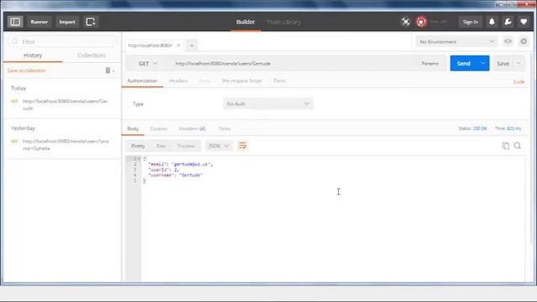This screenshot has width=537, height=302.
Task: Add a new request tab
Action: point(192,45)
